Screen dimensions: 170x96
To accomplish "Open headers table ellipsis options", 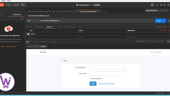I will pos(157,30).
